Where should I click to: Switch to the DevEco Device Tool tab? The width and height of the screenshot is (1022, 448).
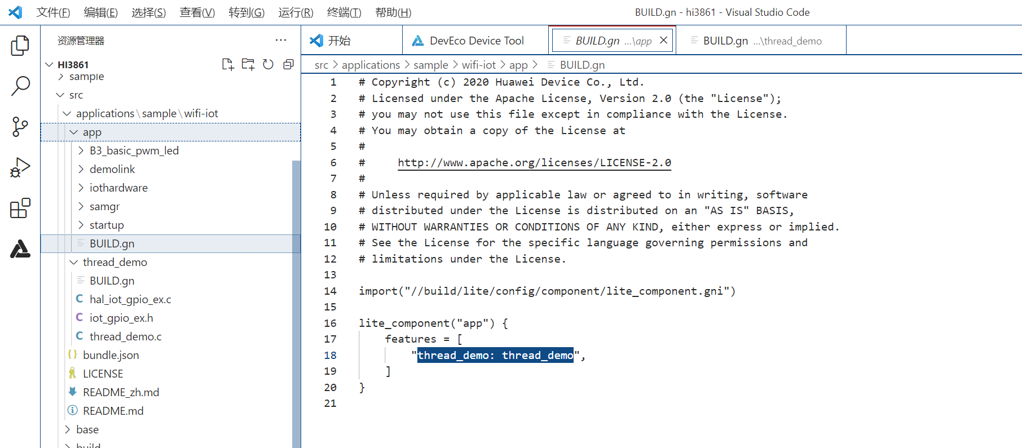475,40
